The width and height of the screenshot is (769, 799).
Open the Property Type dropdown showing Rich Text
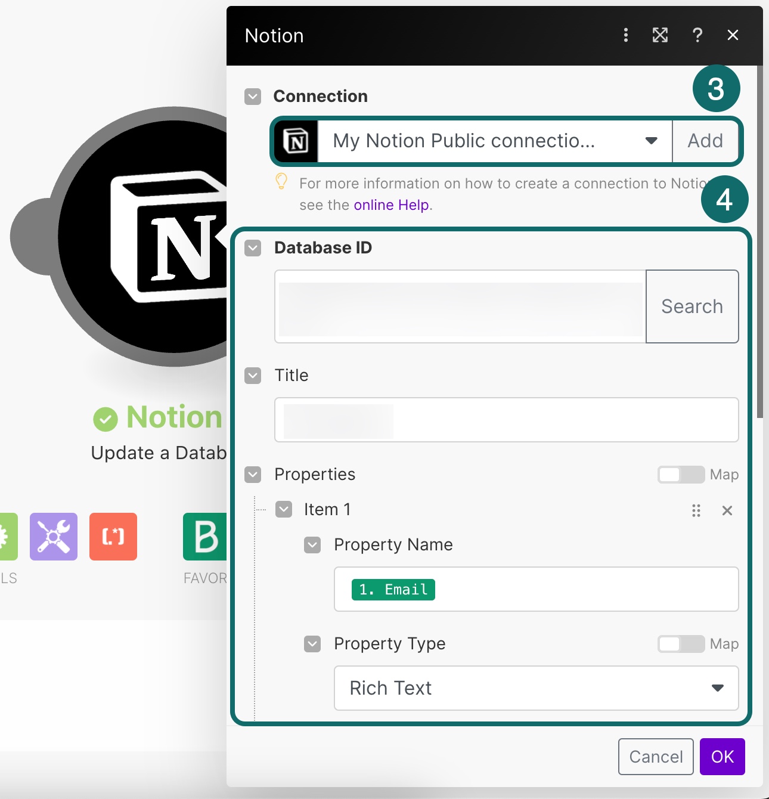tap(717, 689)
